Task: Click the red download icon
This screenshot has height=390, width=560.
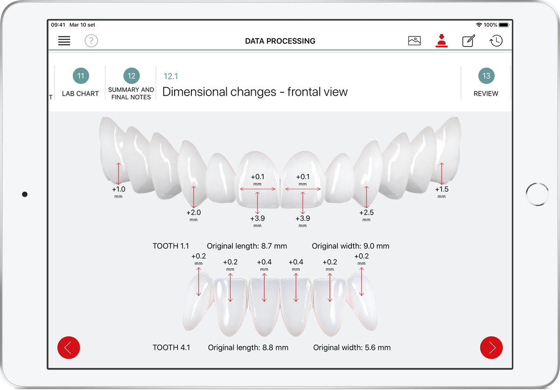Action: [441, 41]
